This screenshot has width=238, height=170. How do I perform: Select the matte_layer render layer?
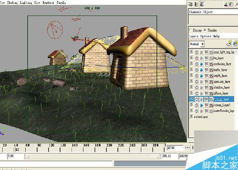(x=220, y=70)
